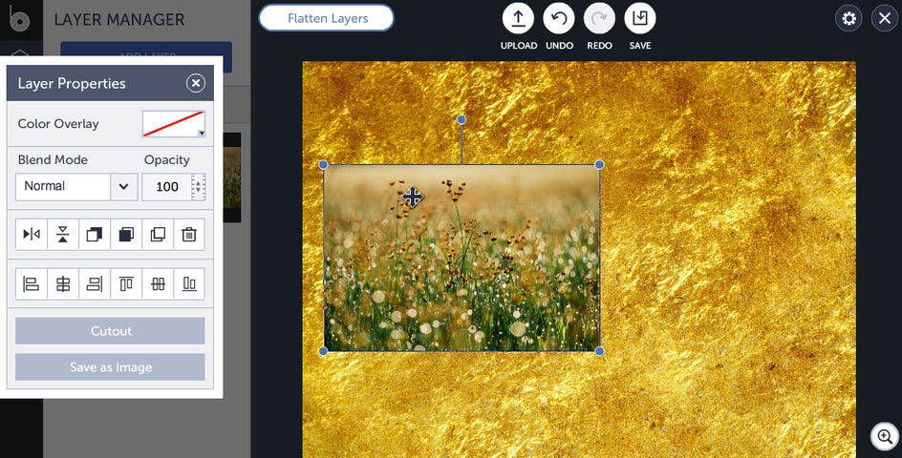Click the Opacity value field
Viewport: 902px width, 458px height.
click(167, 187)
